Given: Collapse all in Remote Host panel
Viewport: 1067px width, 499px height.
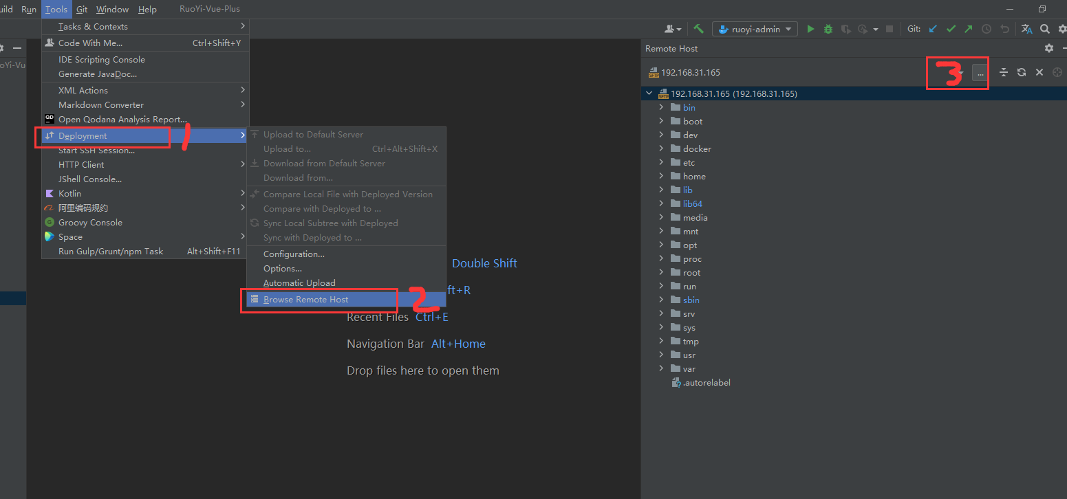Looking at the screenshot, I should (1004, 72).
